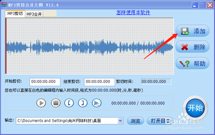215x135 pixels.
Task: Set cut start with the [ bracket icon
Action: pyautogui.click(x=69, y=103)
